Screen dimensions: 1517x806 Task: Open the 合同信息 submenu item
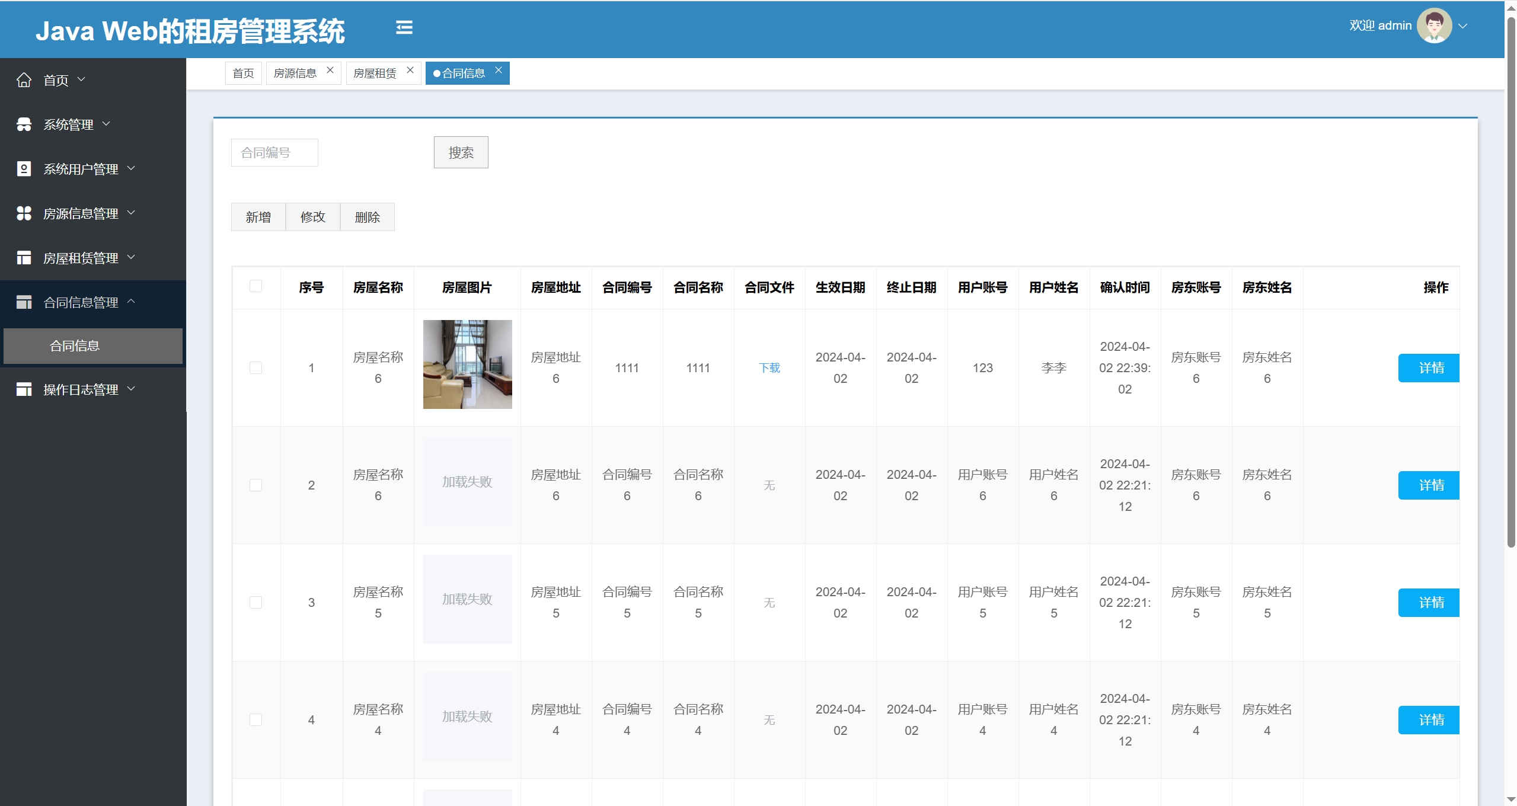(93, 346)
